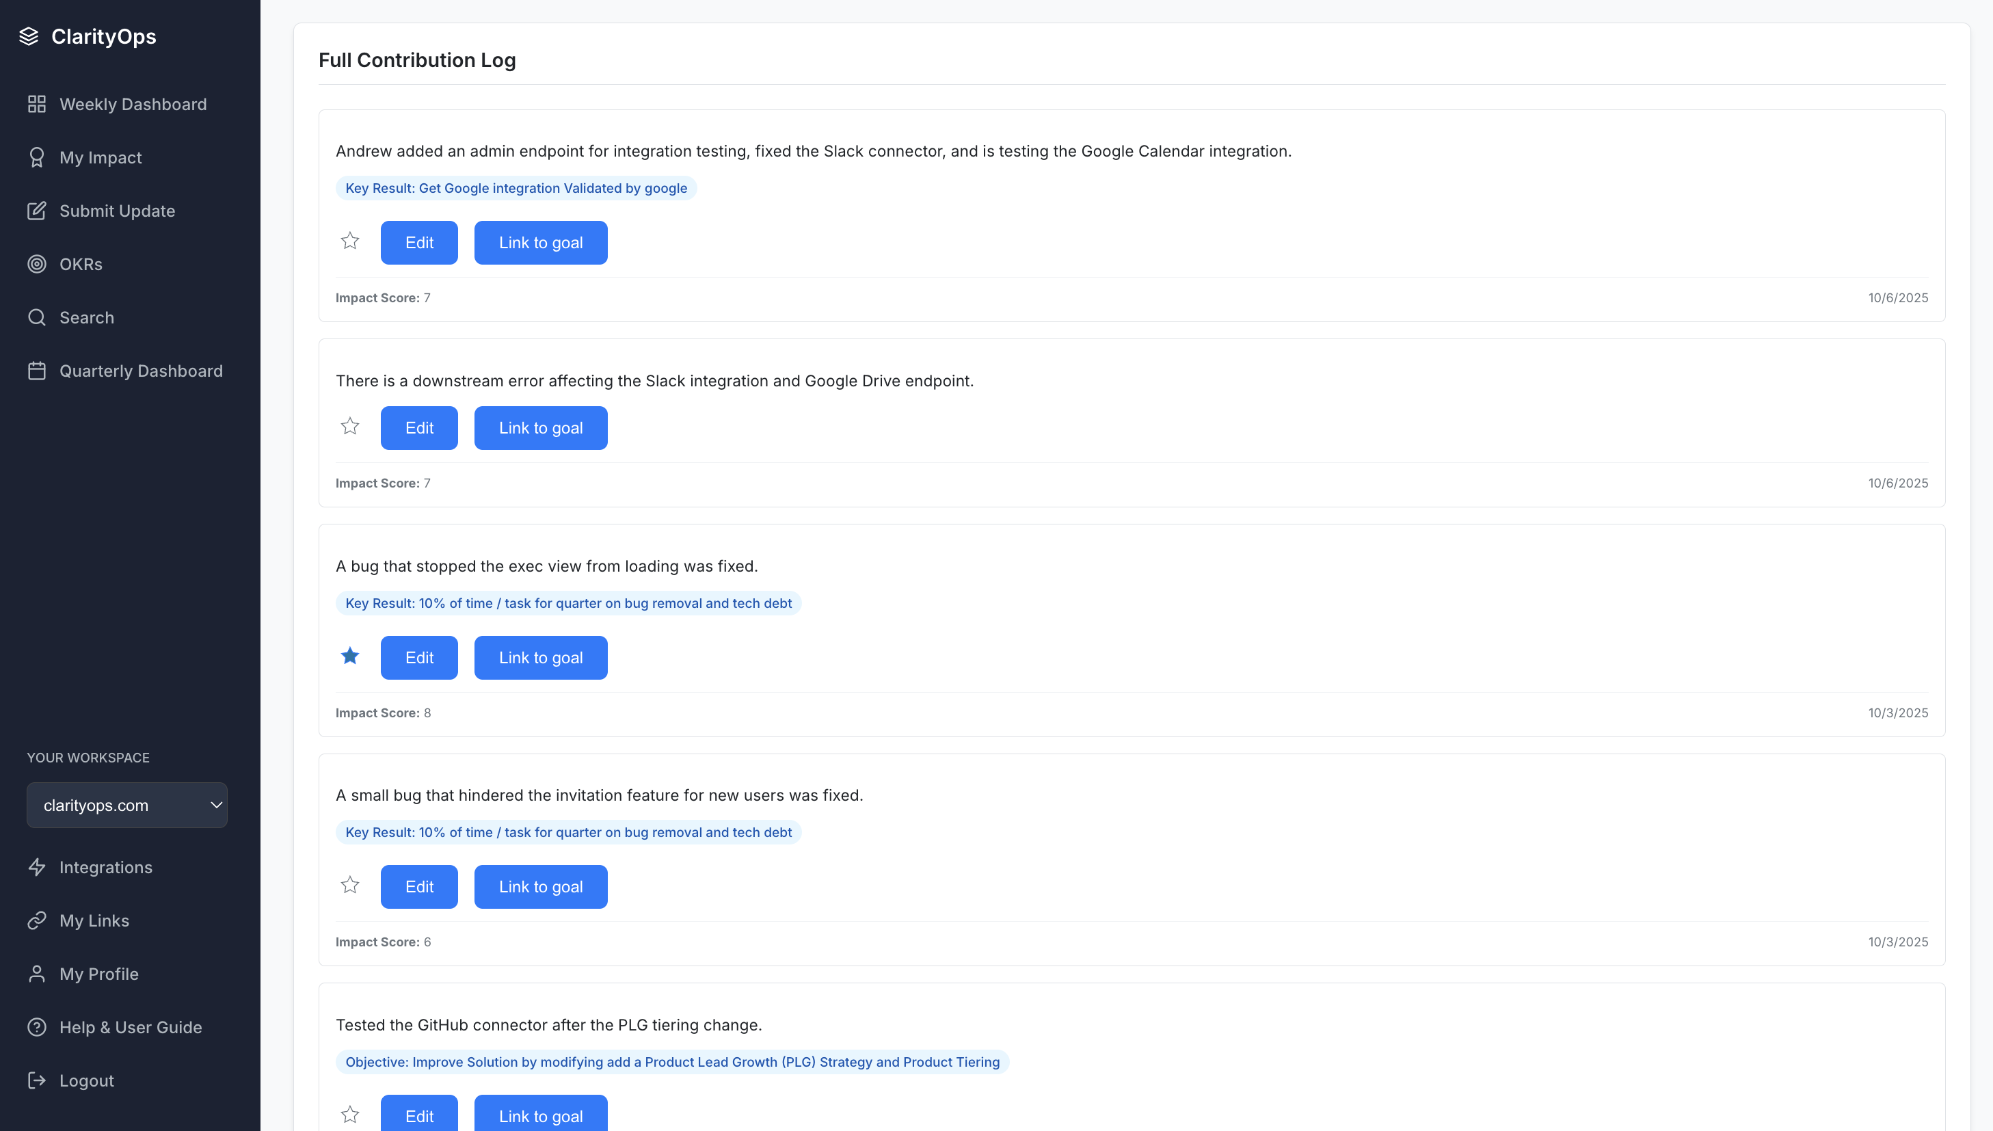The width and height of the screenshot is (1993, 1131).
Task: Click the Integrations lightning bolt icon
Action: click(x=36, y=868)
